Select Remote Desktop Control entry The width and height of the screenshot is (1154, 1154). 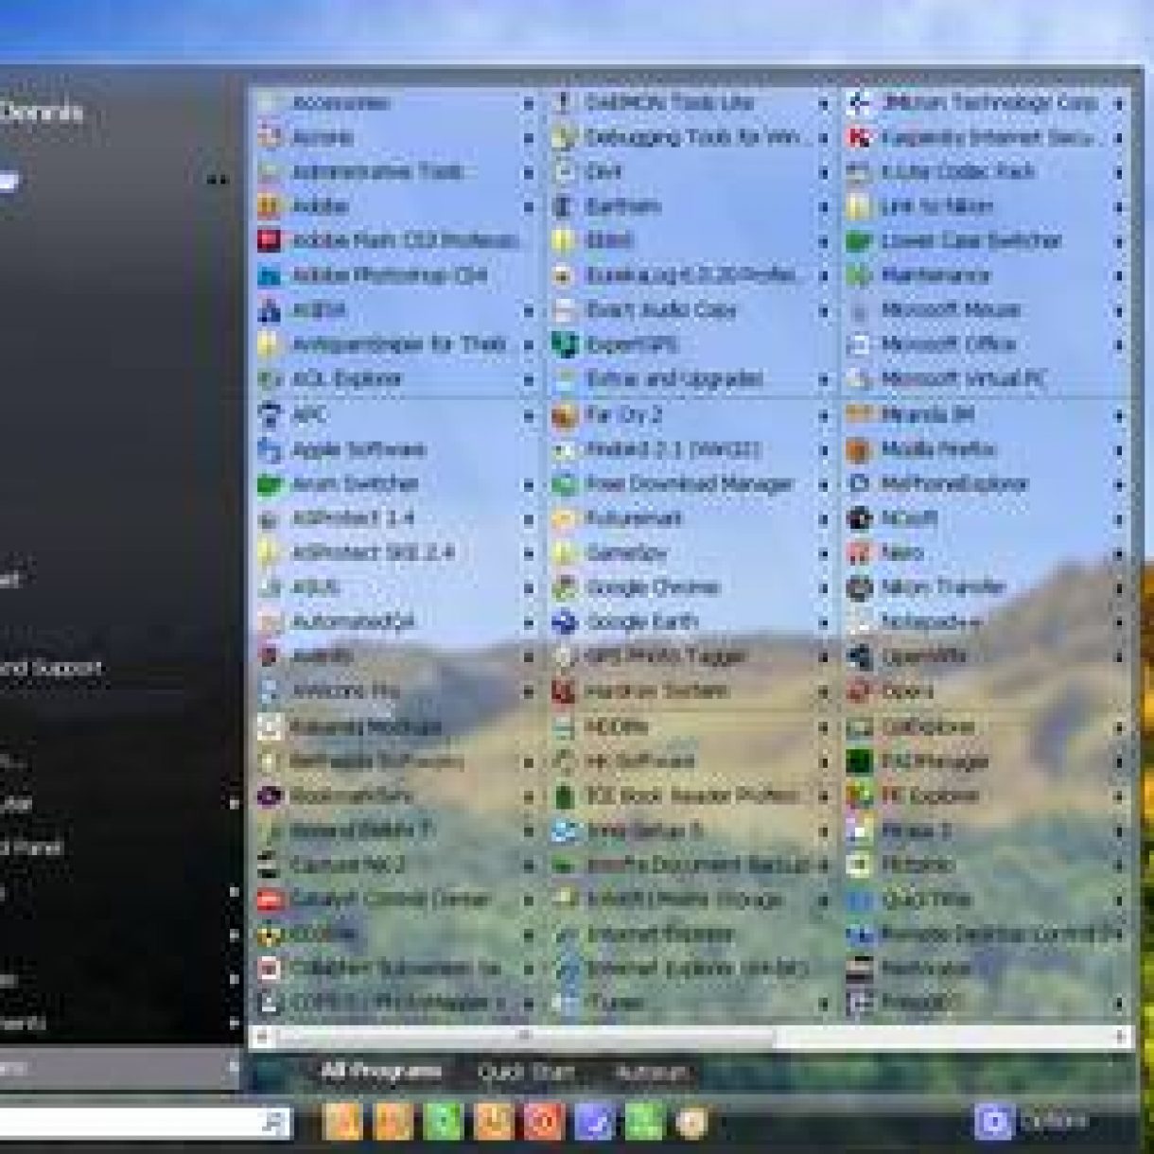(985, 935)
